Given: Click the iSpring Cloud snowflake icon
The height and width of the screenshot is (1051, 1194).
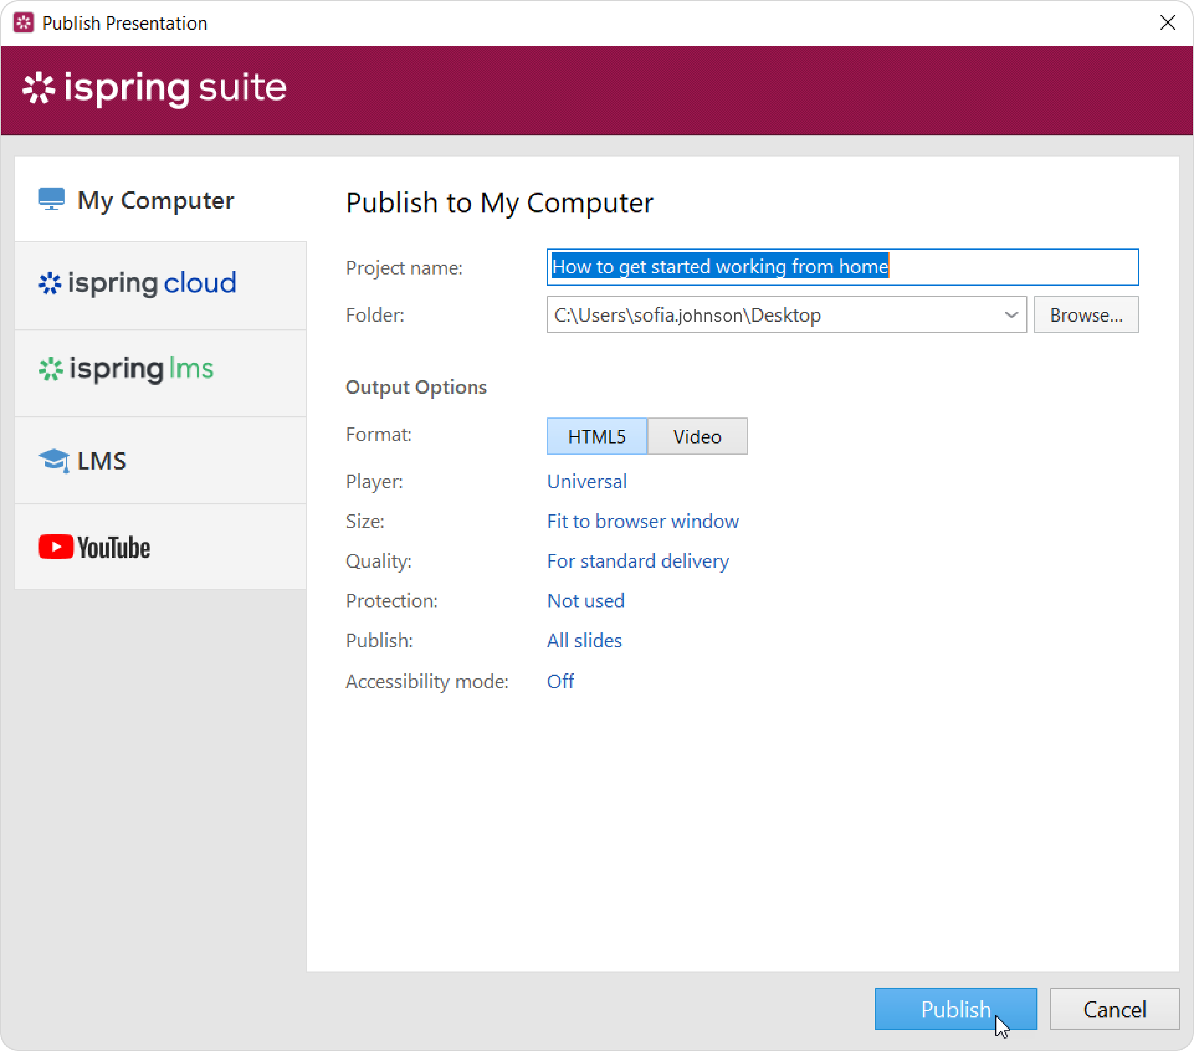Looking at the screenshot, I should tap(50, 283).
